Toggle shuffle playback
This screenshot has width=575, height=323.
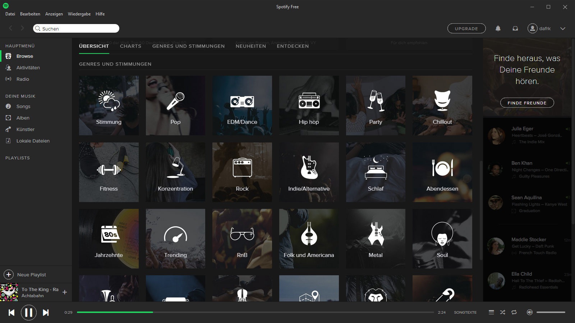pyautogui.click(x=502, y=312)
